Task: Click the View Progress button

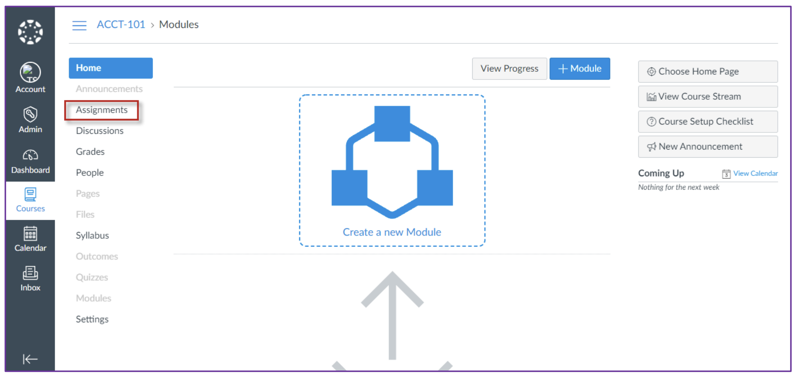Action: (509, 69)
